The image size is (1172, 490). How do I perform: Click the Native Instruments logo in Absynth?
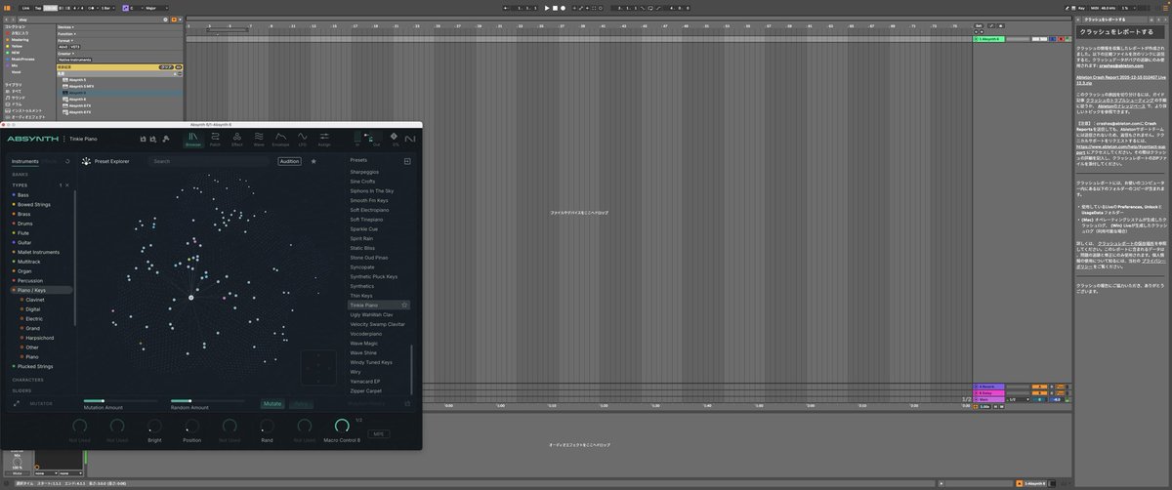point(410,139)
